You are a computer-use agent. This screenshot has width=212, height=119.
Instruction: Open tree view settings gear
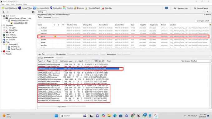pyautogui.click(x=33, y=12)
